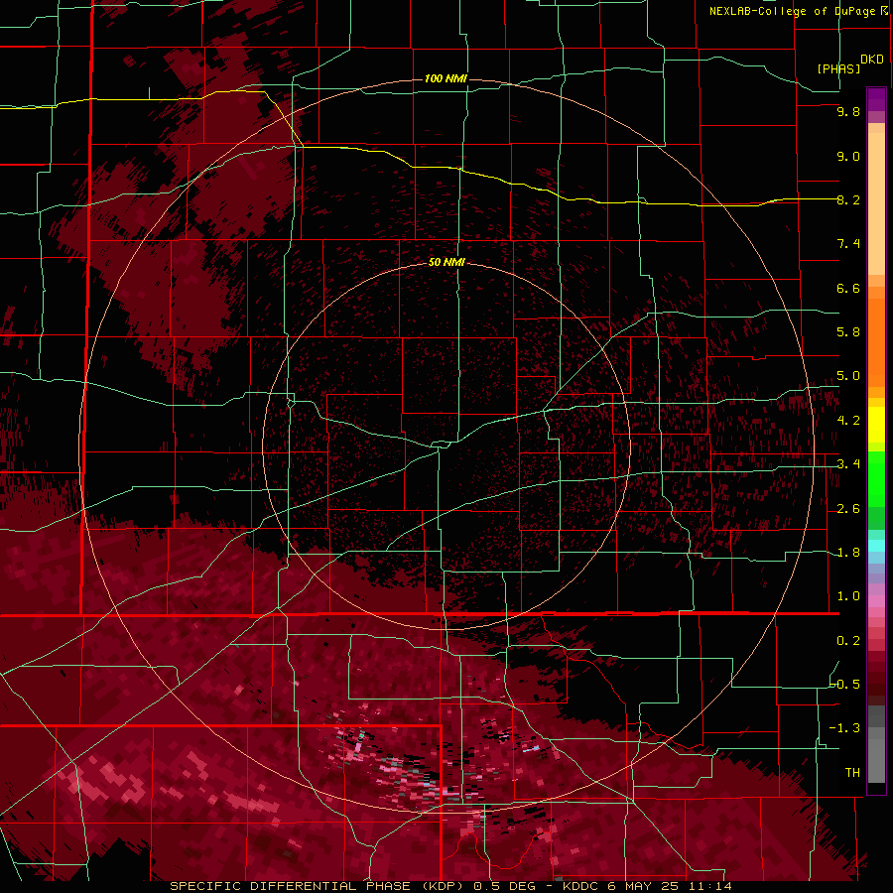893x893 pixels.
Task: Click the DKD units label above legend
Action: [x=872, y=59]
